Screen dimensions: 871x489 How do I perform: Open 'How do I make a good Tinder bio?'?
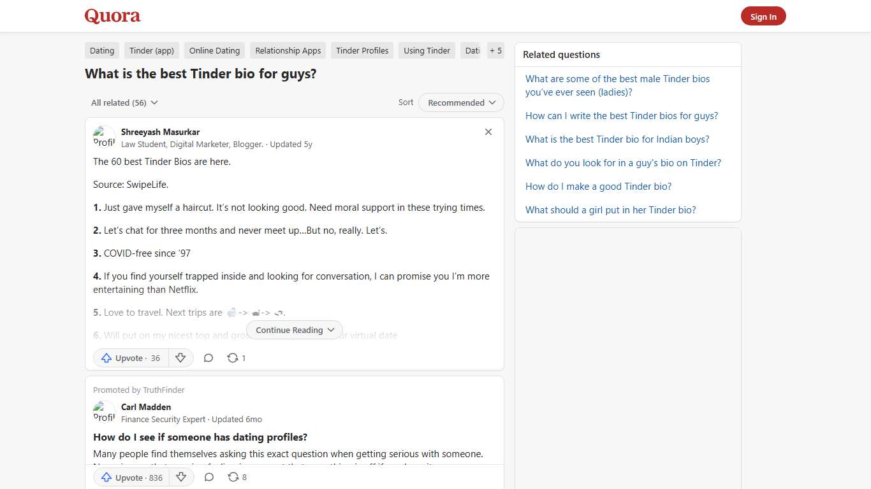coord(598,186)
